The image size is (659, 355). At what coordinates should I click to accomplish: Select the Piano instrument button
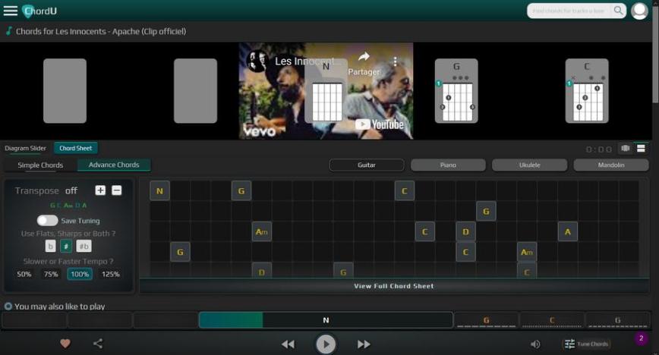click(448, 165)
